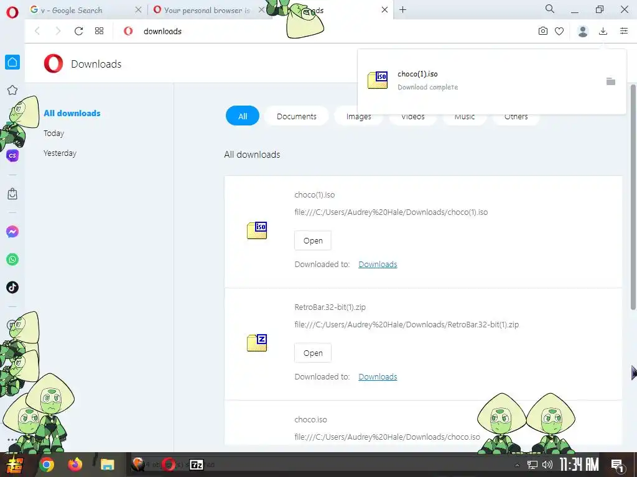Open Downloads folder link for RetroBar zip

coord(378,376)
